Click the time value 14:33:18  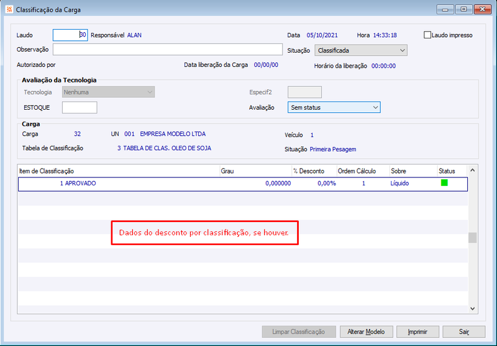tap(385, 35)
